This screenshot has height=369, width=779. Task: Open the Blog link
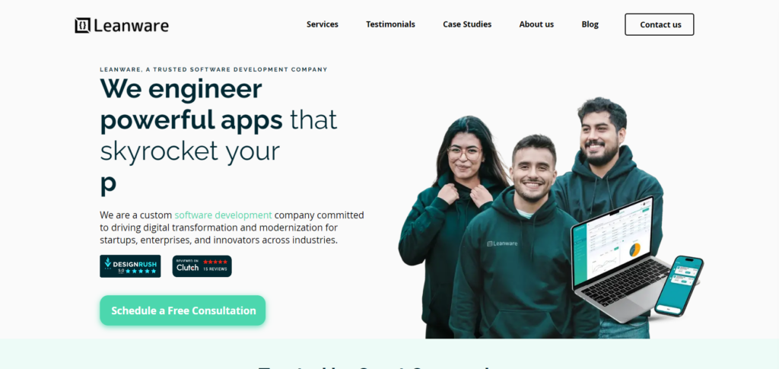(590, 24)
